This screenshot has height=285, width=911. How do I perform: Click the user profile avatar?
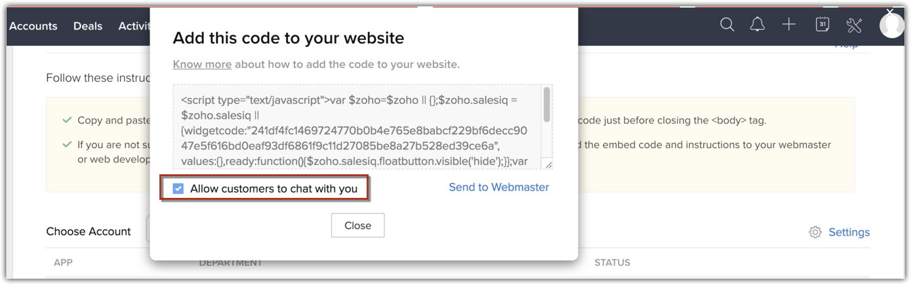click(x=892, y=26)
